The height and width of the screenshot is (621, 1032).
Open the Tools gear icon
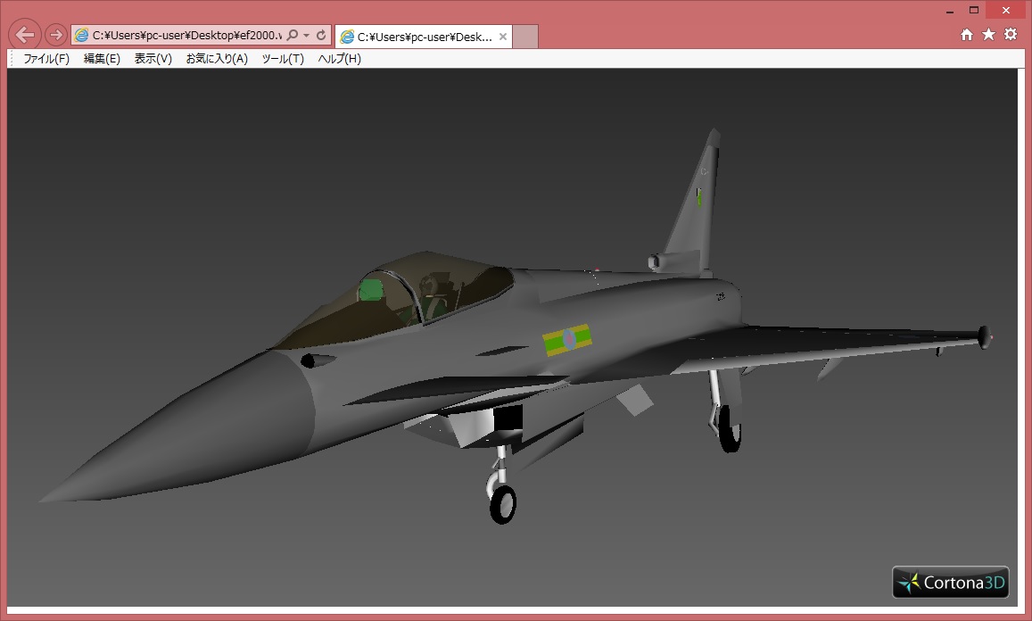[1011, 35]
